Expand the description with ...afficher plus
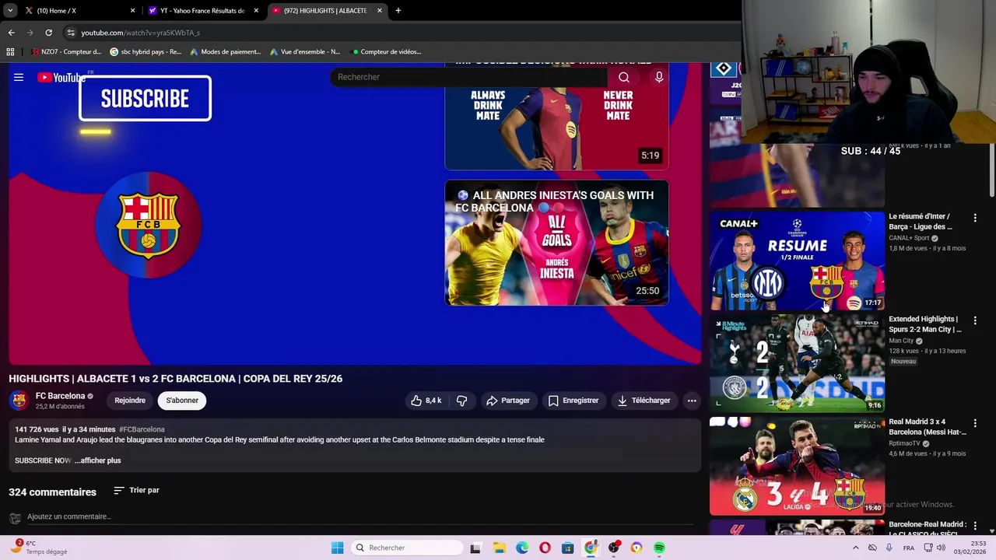Screen dimensions: 996x560 98,460
